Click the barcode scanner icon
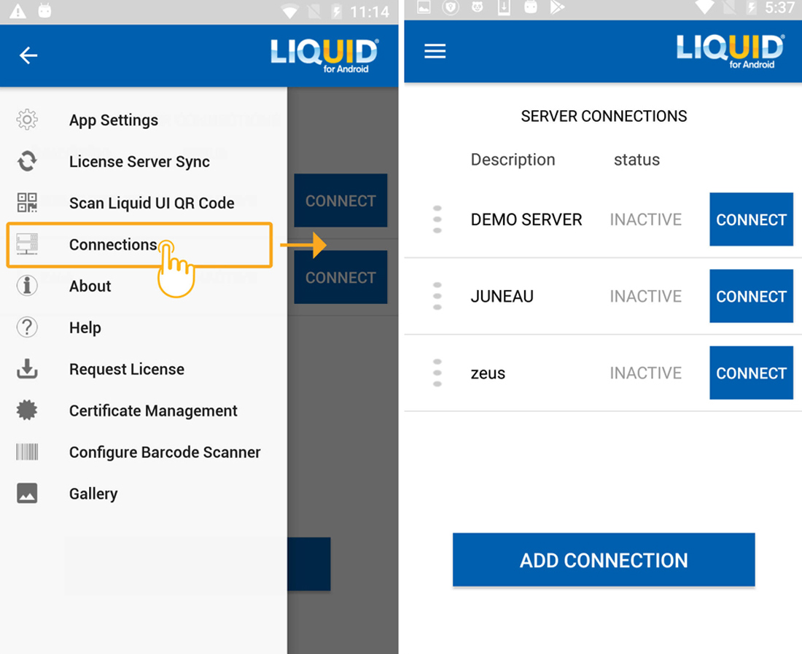 point(27,452)
